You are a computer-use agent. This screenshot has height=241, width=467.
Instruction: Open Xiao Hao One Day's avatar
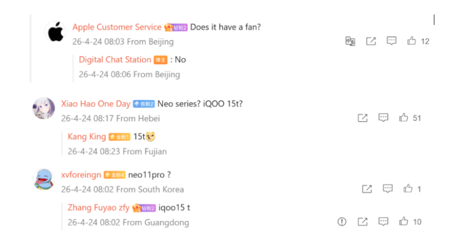pos(44,108)
